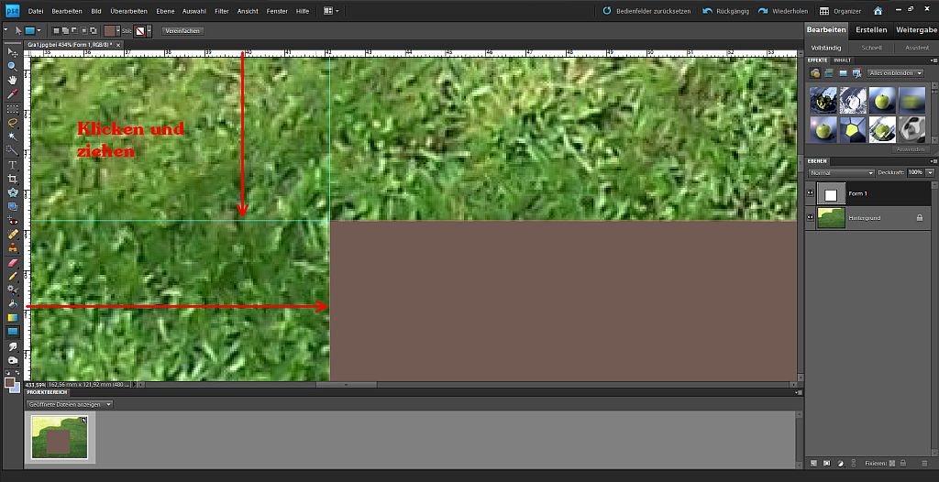This screenshot has width=939, height=482.
Task: Activate the Text tool
Action: click(x=12, y=165)
